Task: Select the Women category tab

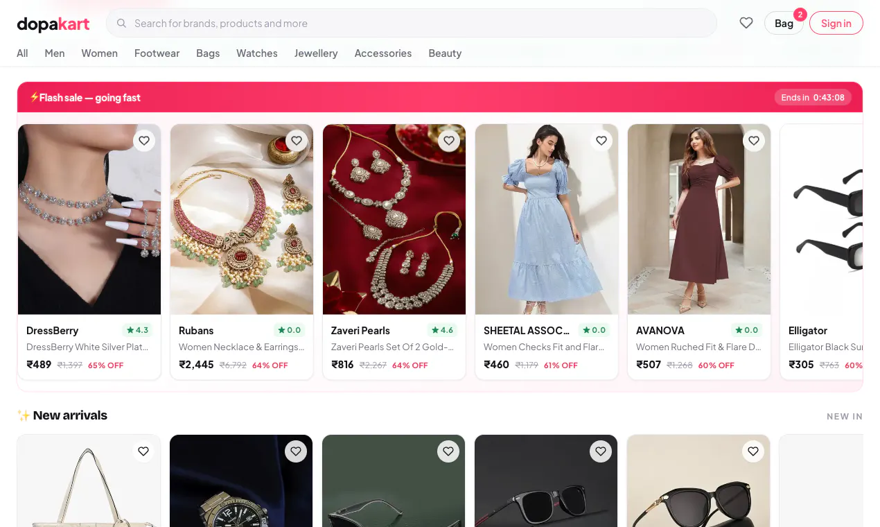Action: [x=99, y=53]
